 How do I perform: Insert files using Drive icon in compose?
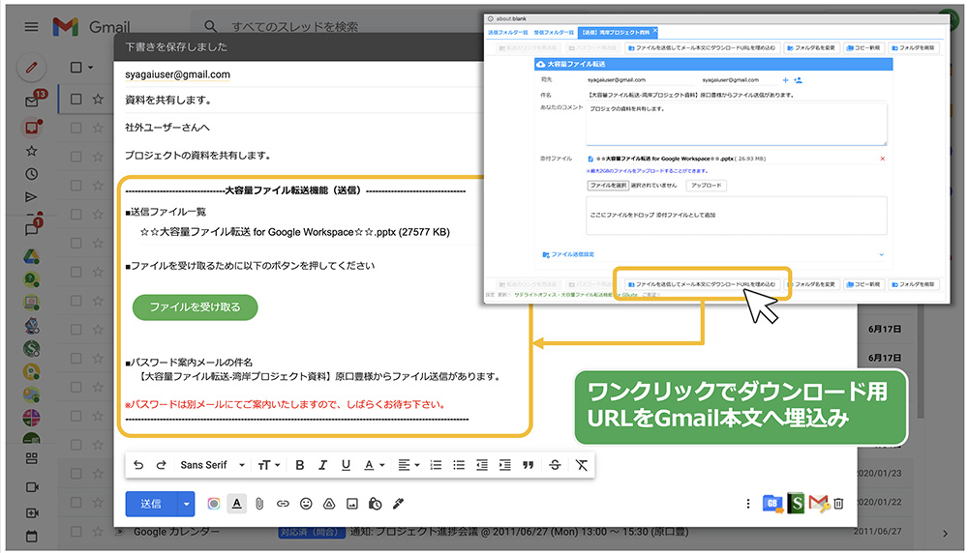[x=329, y=504]
